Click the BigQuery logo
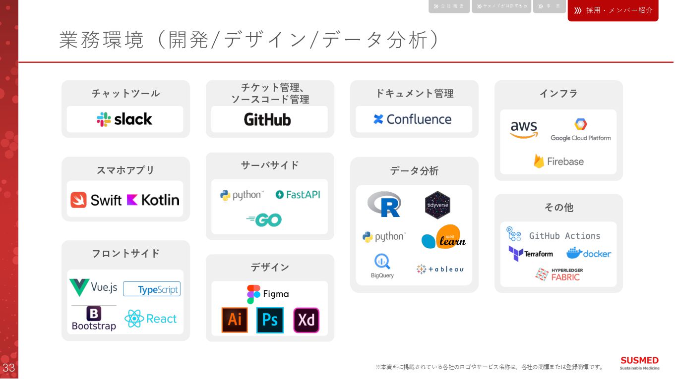The width and height of the screenshot is (675, 379). [x=382, y=266]
